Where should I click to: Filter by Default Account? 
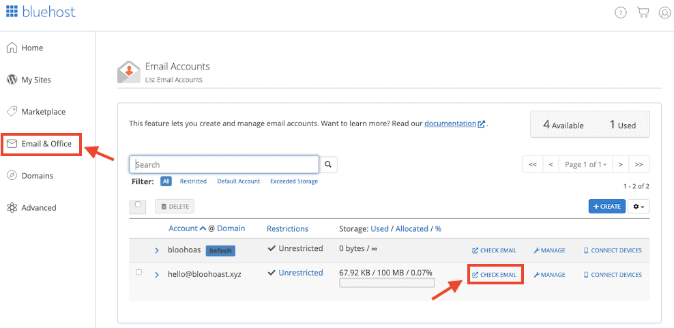click(x=239, y=181)
